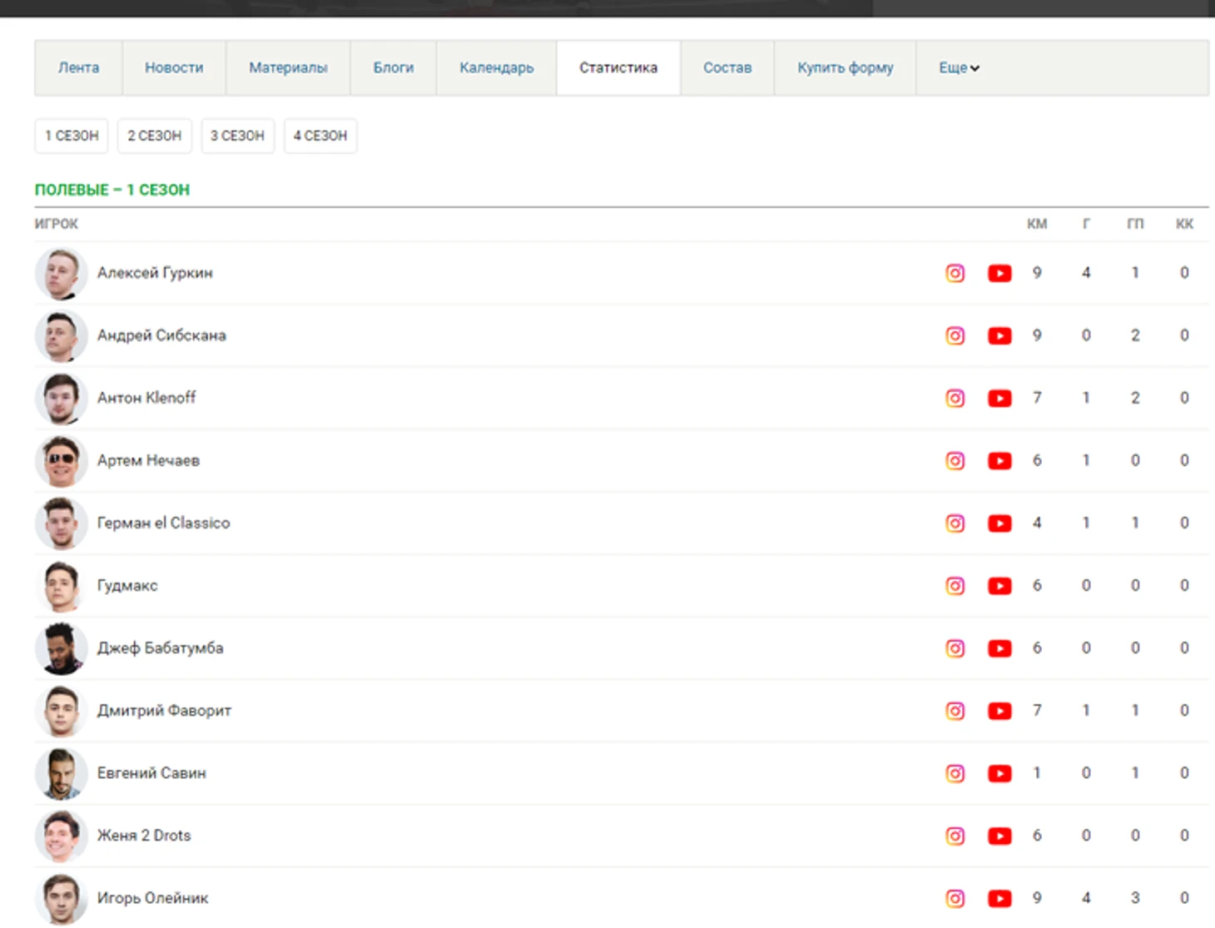Click Джеф Бабатумба's avatar photo
1215x928 pixels.
click(62, 648)
